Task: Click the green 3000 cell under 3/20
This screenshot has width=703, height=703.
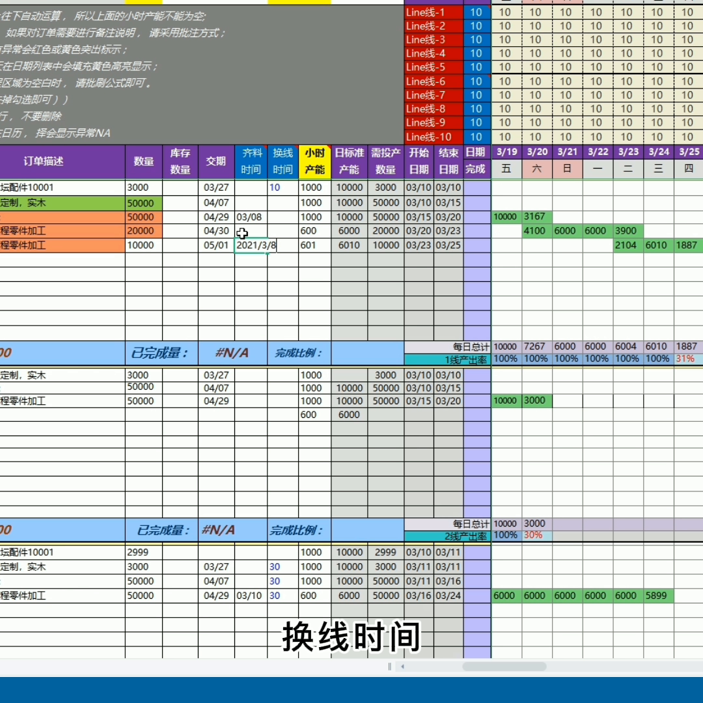Action: point(537,400)
